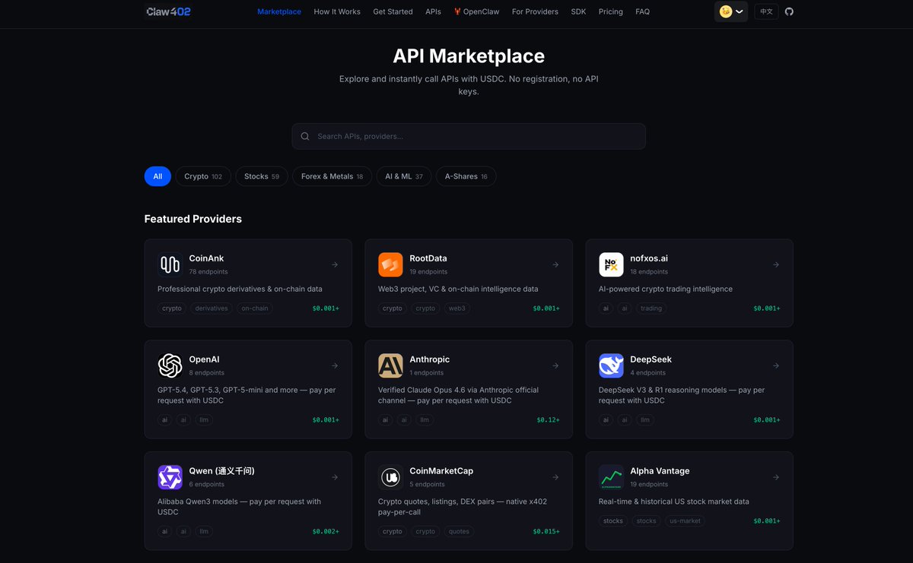
Task: Open the FAQ nav link
Action: point(642,11)
